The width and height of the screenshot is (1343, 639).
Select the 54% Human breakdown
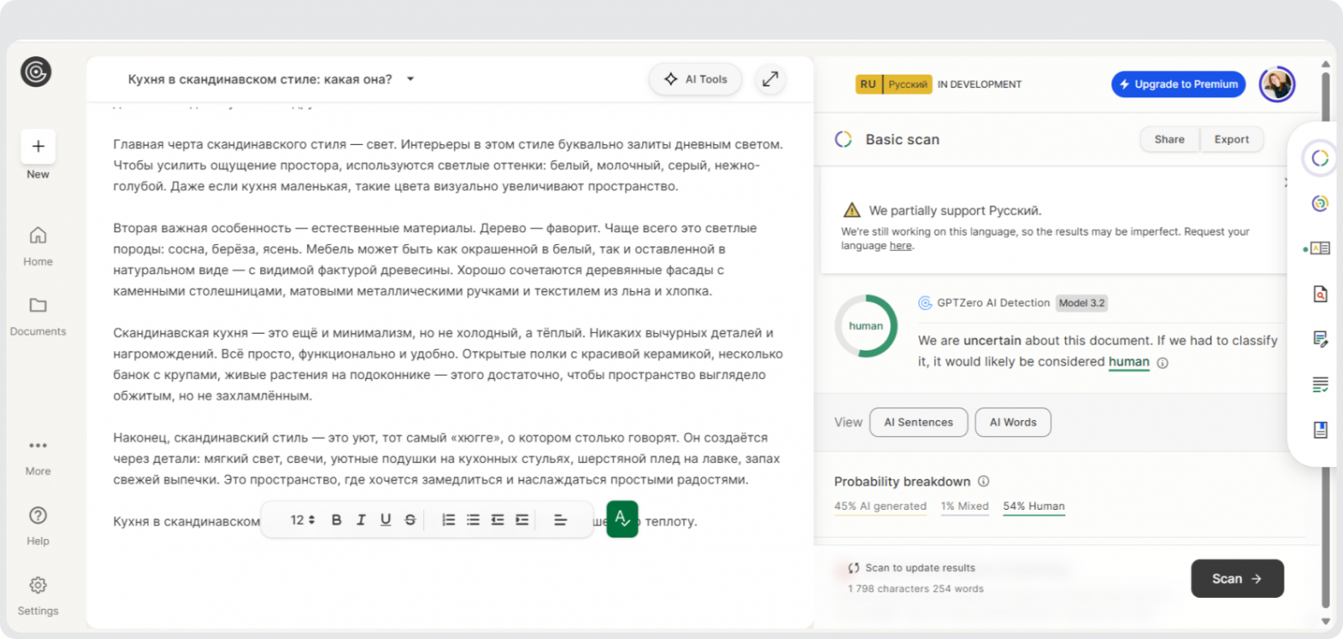pos(1034,507)
